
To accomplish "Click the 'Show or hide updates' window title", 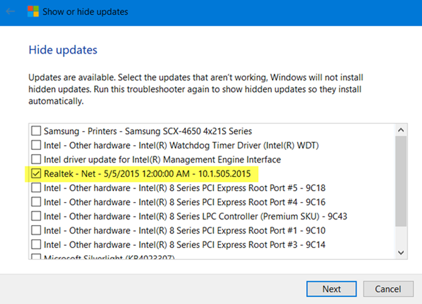I will pos(85,12).
